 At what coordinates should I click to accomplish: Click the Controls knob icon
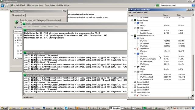tap(138, 67)
